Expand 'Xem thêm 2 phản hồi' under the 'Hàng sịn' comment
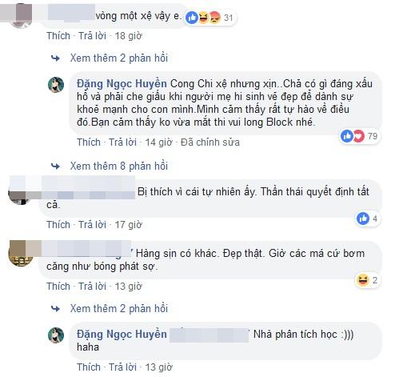The image size is (407, 377). point(119,308)
